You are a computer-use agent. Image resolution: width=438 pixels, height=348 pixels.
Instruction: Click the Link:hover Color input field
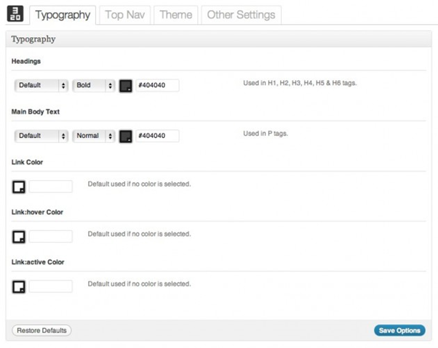point(50,237)
